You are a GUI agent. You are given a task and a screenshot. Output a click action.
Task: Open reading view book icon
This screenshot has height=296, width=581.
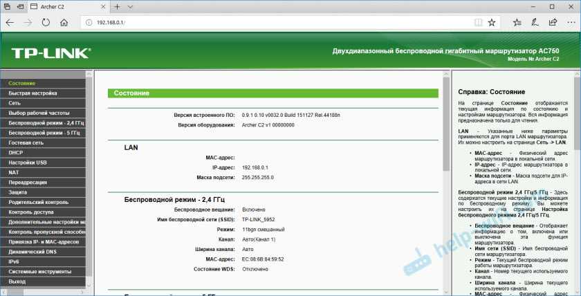[479, 23]
